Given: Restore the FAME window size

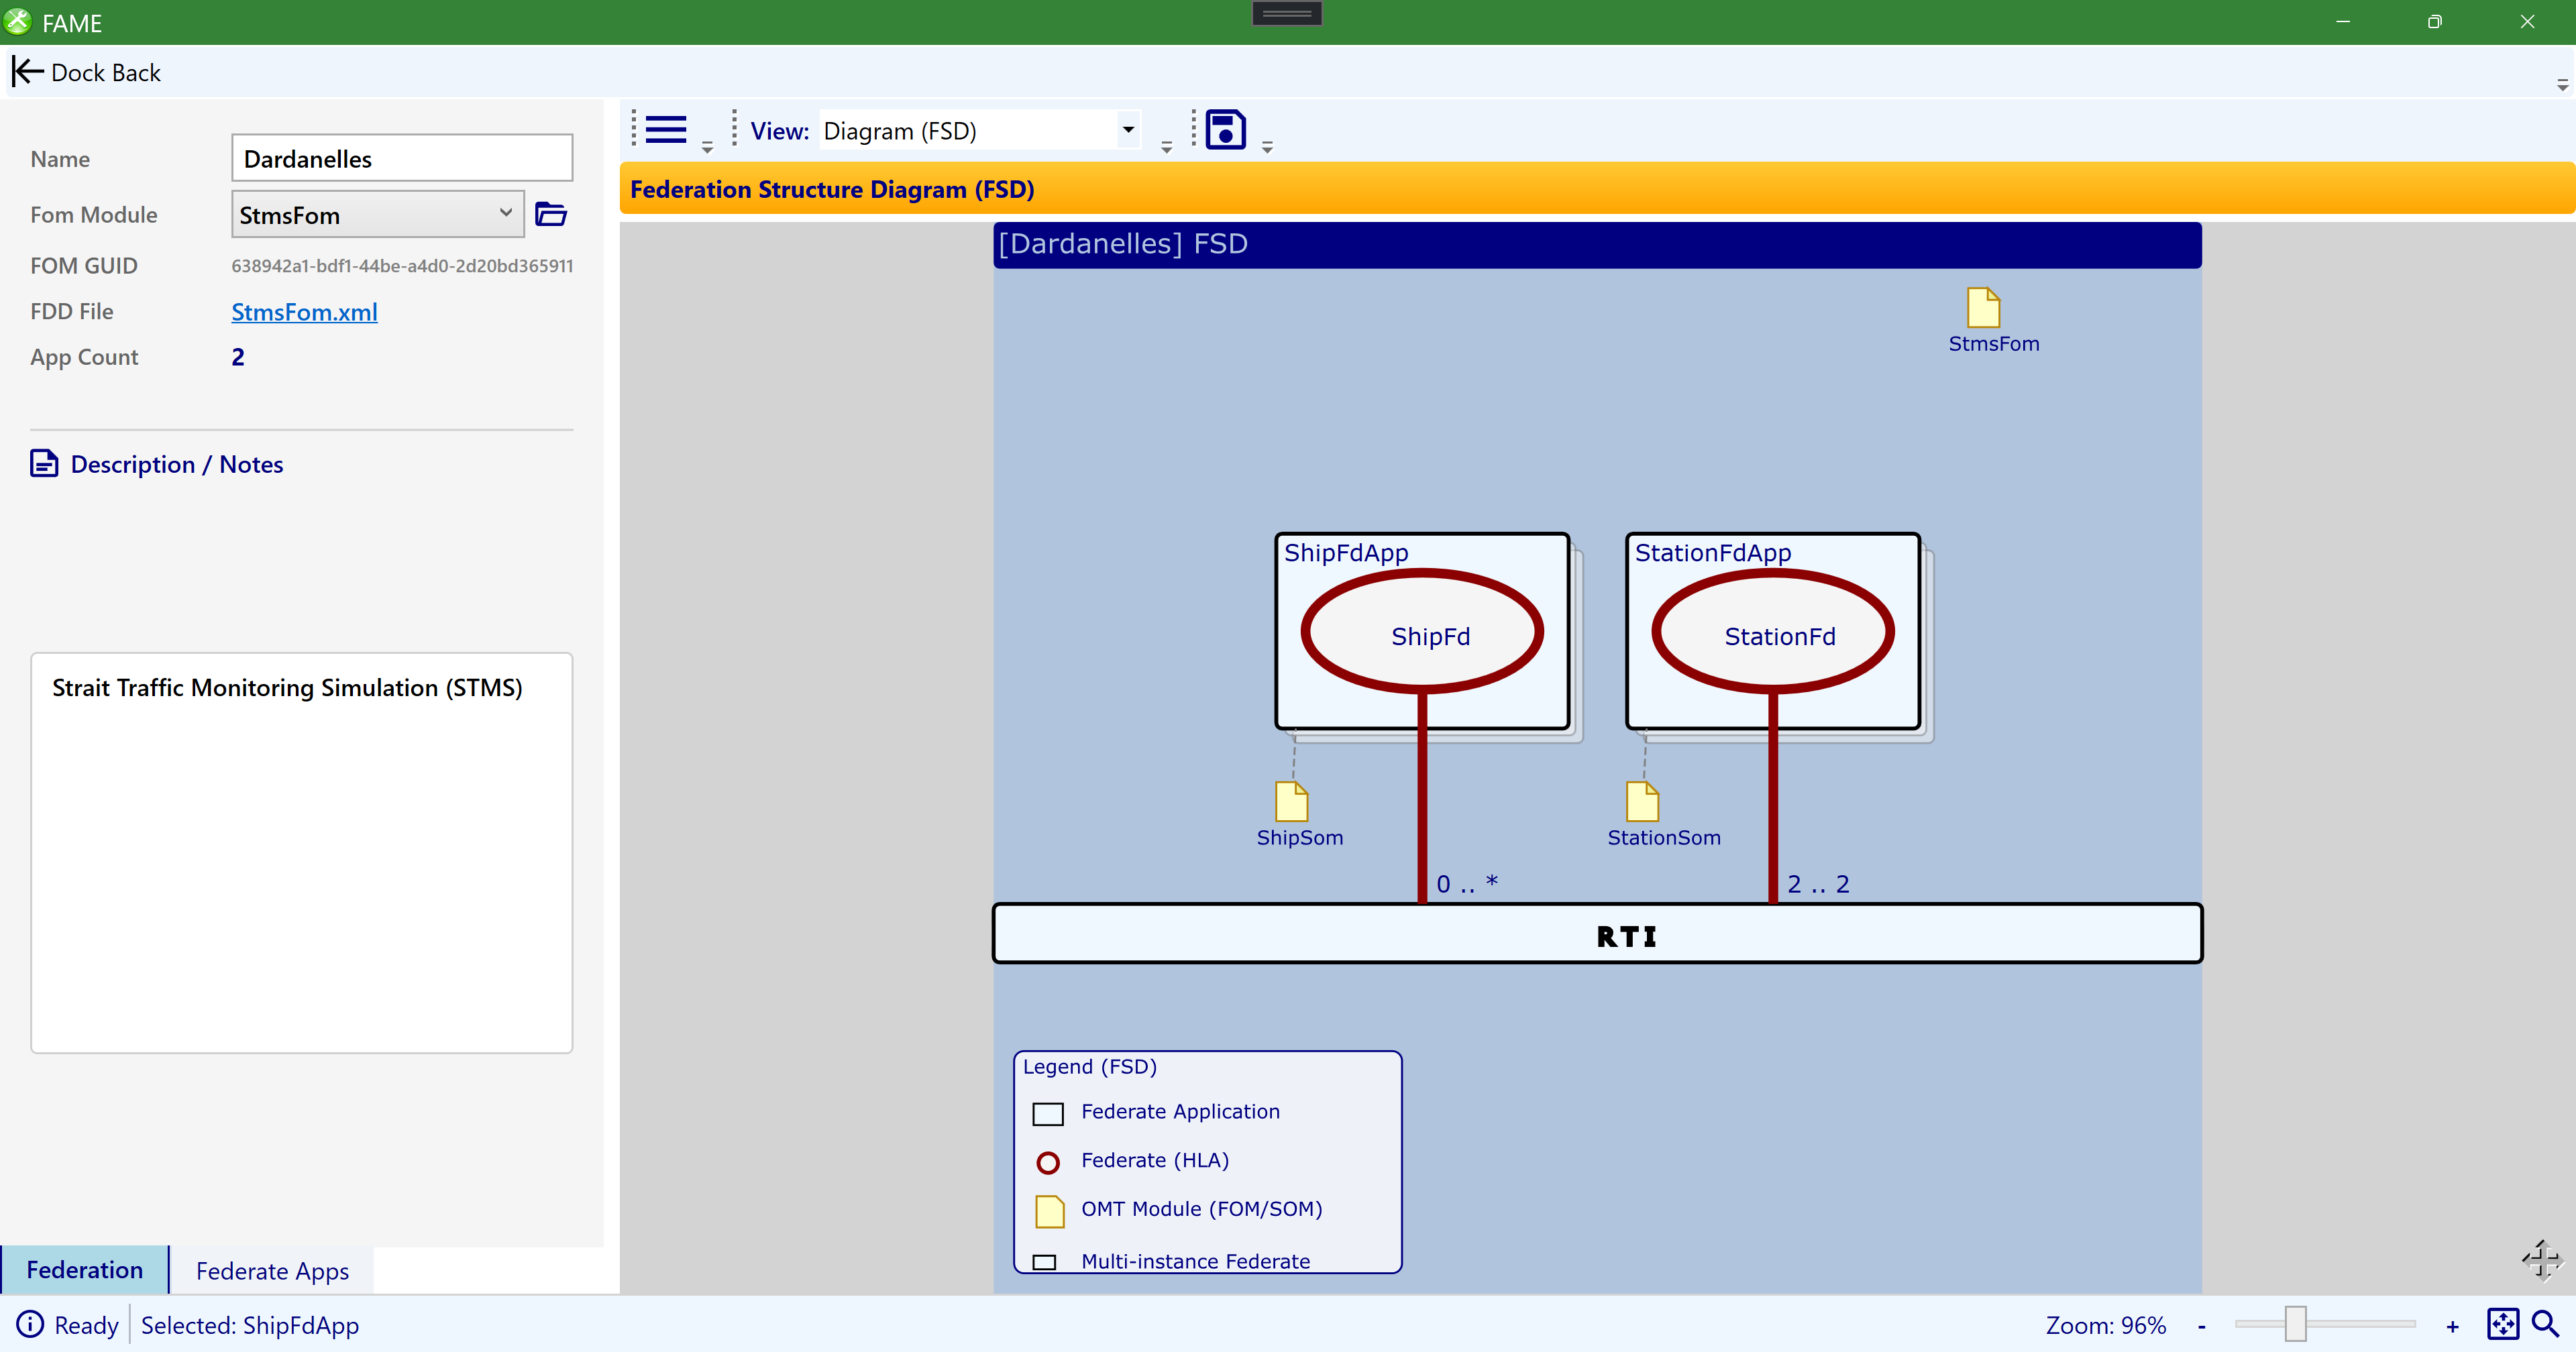Looking at the screenshot, I should pyautogui.click(x=2434, y=21).
